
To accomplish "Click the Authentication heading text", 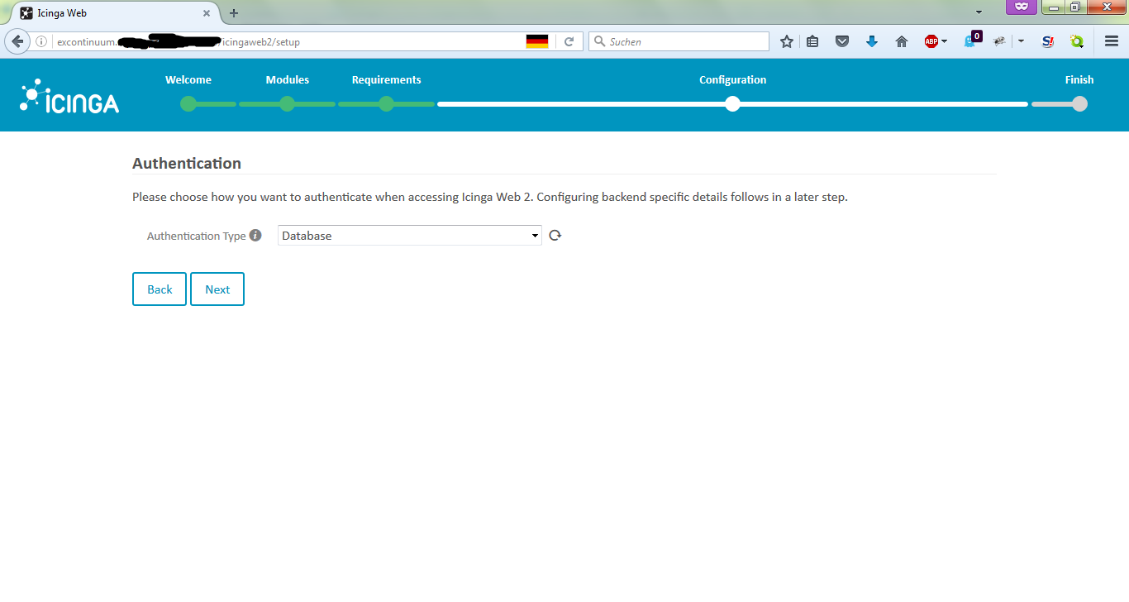I will [x=187, y=163].
